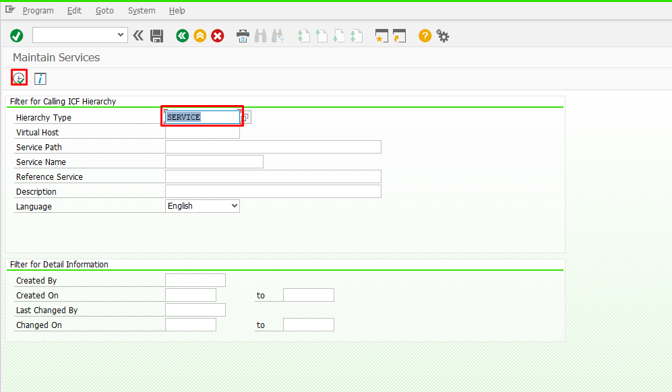Open Hierarchy Type multiple selection button

click(246, 117)
